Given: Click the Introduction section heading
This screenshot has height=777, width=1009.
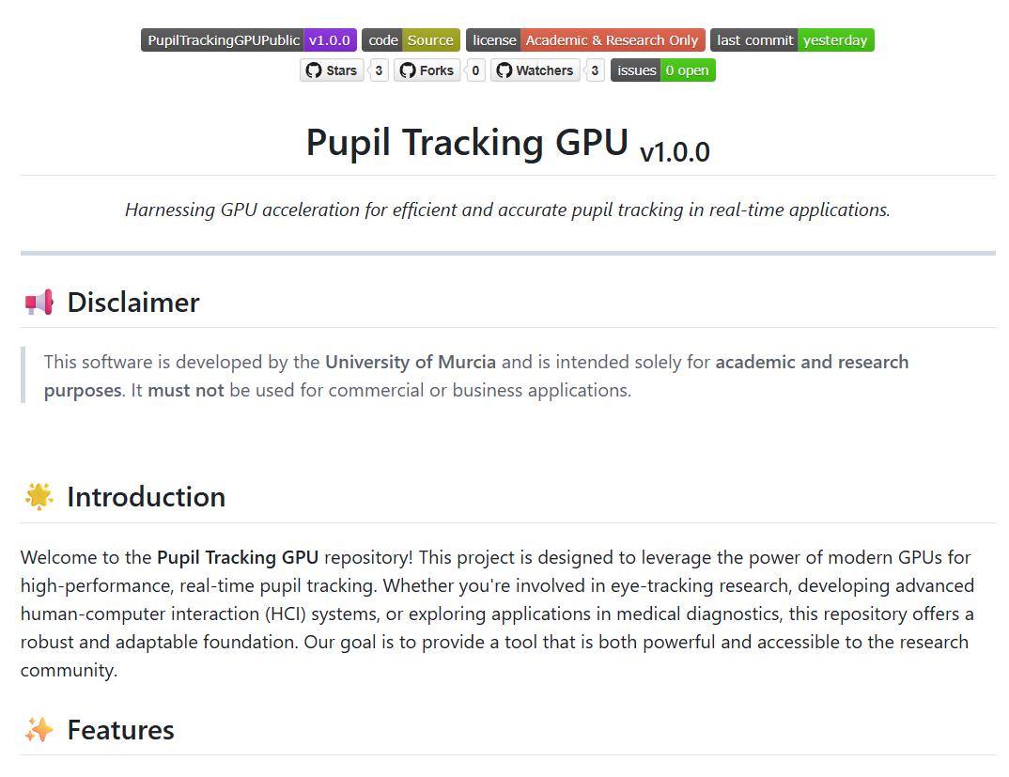Looking at the screenshot, I should pyautogui.click(x=146, y=497).
